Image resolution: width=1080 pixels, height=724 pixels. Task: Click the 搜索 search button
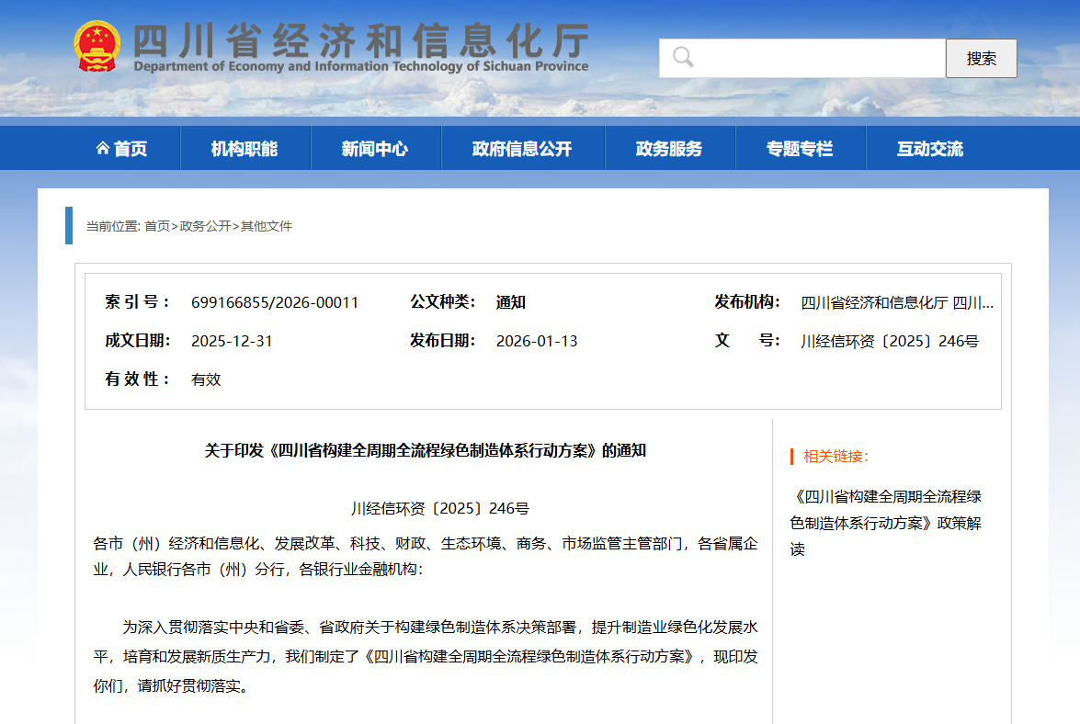coord(981,58)
